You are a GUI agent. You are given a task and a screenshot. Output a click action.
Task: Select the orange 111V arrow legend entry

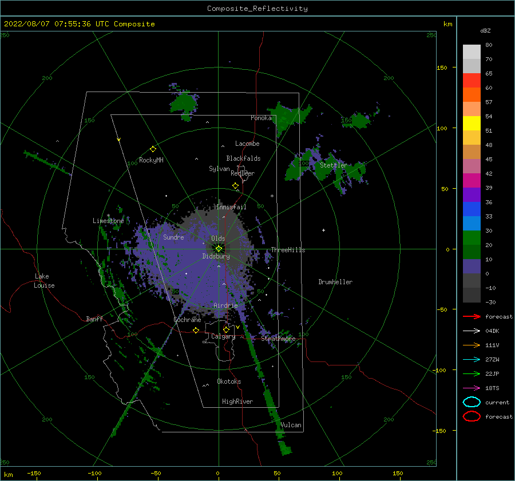472,345
